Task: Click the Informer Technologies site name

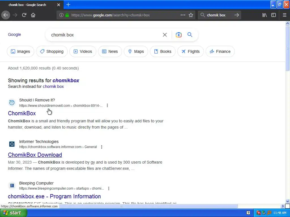Action: 39,142
